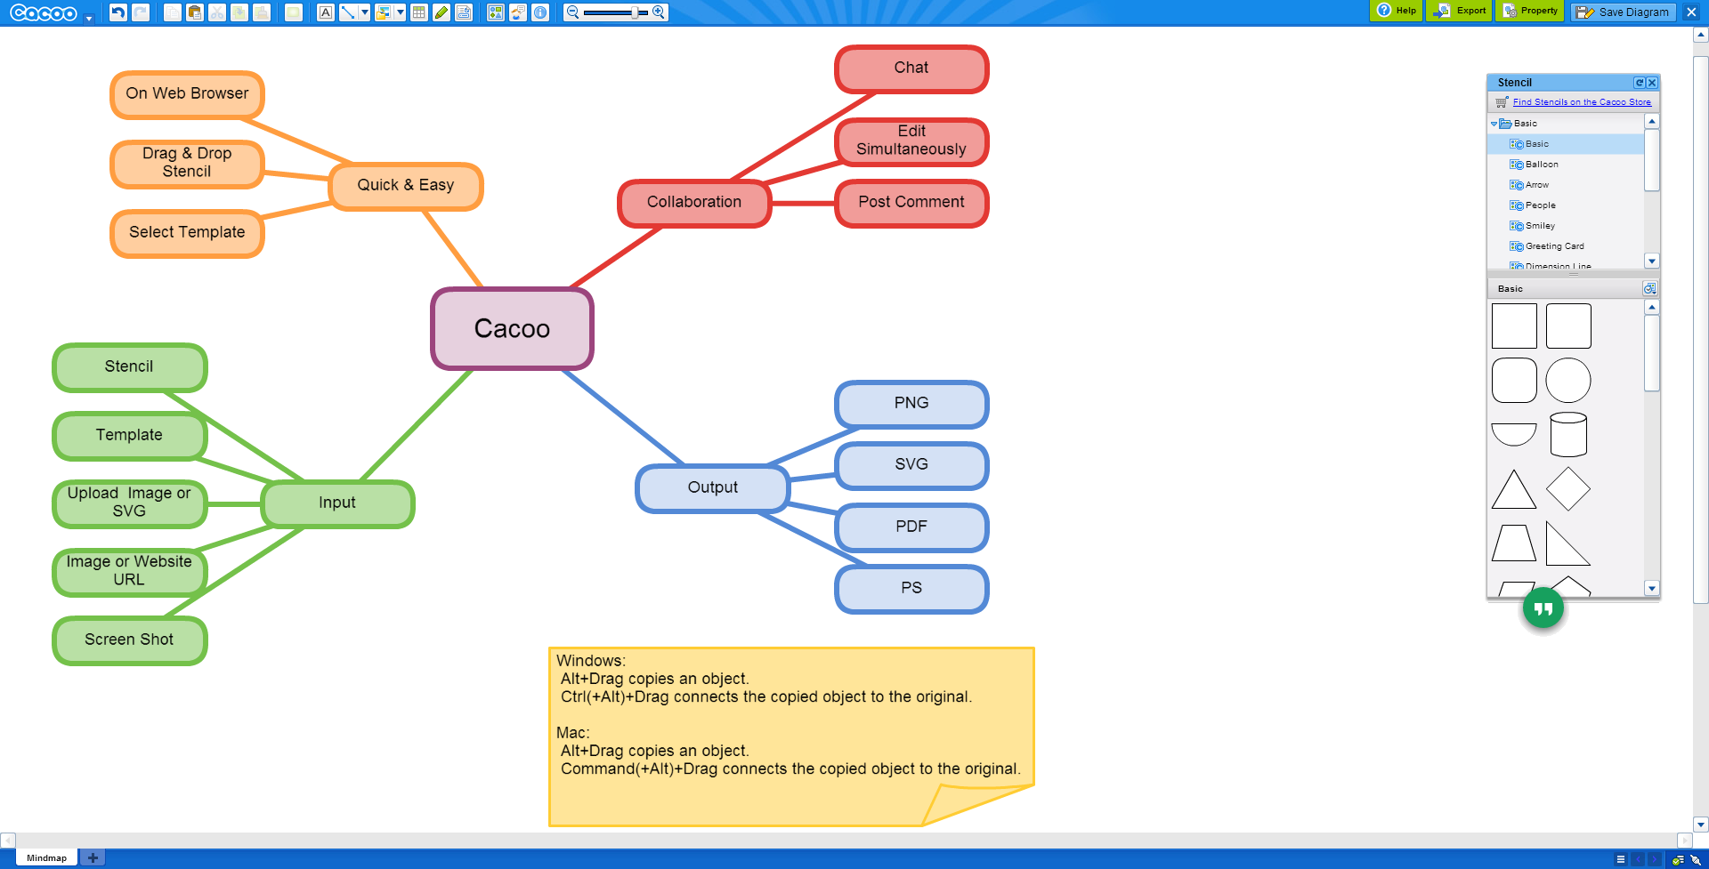Viewport: 1709px width, 869px height.
Task: Select the Text tool
Action: tap(326, 12)
